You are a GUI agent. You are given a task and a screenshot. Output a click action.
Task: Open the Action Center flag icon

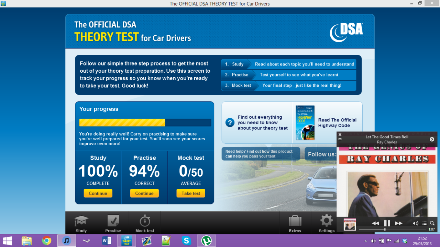(389, 241)
